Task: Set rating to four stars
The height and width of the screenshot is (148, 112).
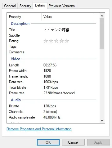Action: [x=62, y=41]
